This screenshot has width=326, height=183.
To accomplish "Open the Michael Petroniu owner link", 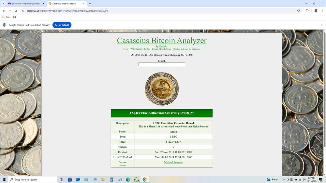I will [173, 162].
